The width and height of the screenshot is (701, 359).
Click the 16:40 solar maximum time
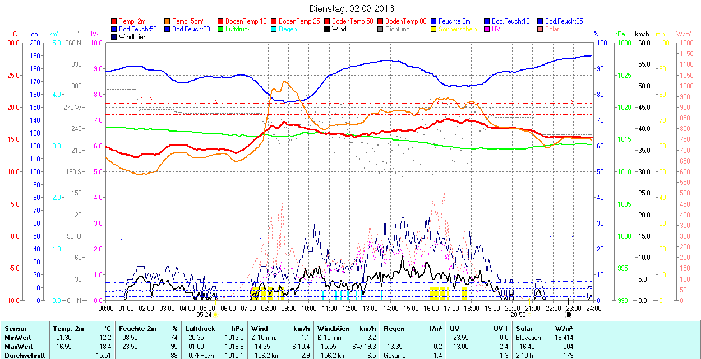[526, 346]
